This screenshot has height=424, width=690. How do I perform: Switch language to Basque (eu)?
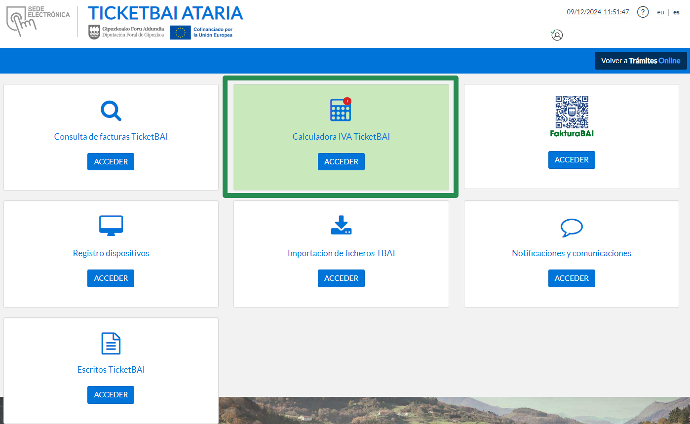660,13
